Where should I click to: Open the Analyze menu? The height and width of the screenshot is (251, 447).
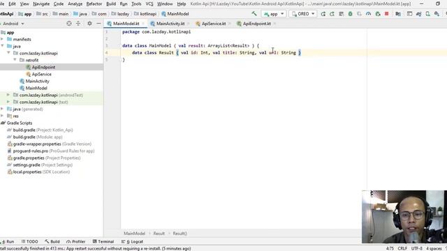75,4
